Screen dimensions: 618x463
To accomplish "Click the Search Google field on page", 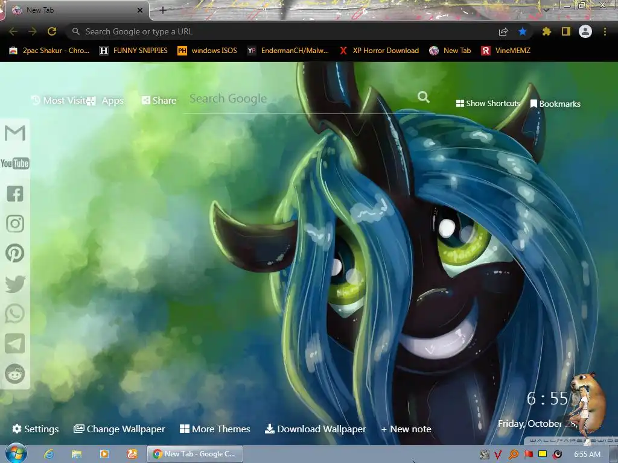I will 302,98.
